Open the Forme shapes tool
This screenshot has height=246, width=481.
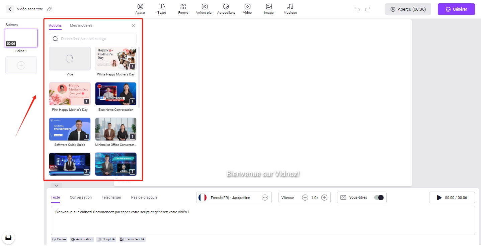tap(183, 9)
